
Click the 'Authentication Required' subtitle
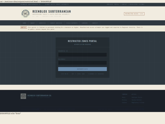tap(82, 44)
